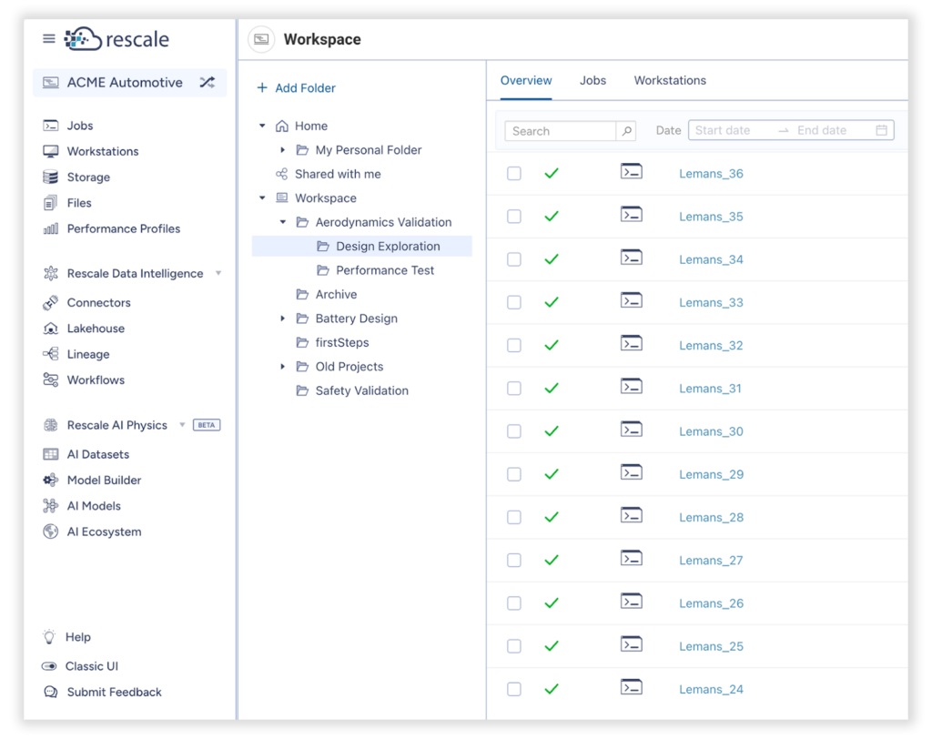932x739 pixels.
Task: Open Connectors in the sidebar
Action: pyautogui.click(x=98, y=302)
